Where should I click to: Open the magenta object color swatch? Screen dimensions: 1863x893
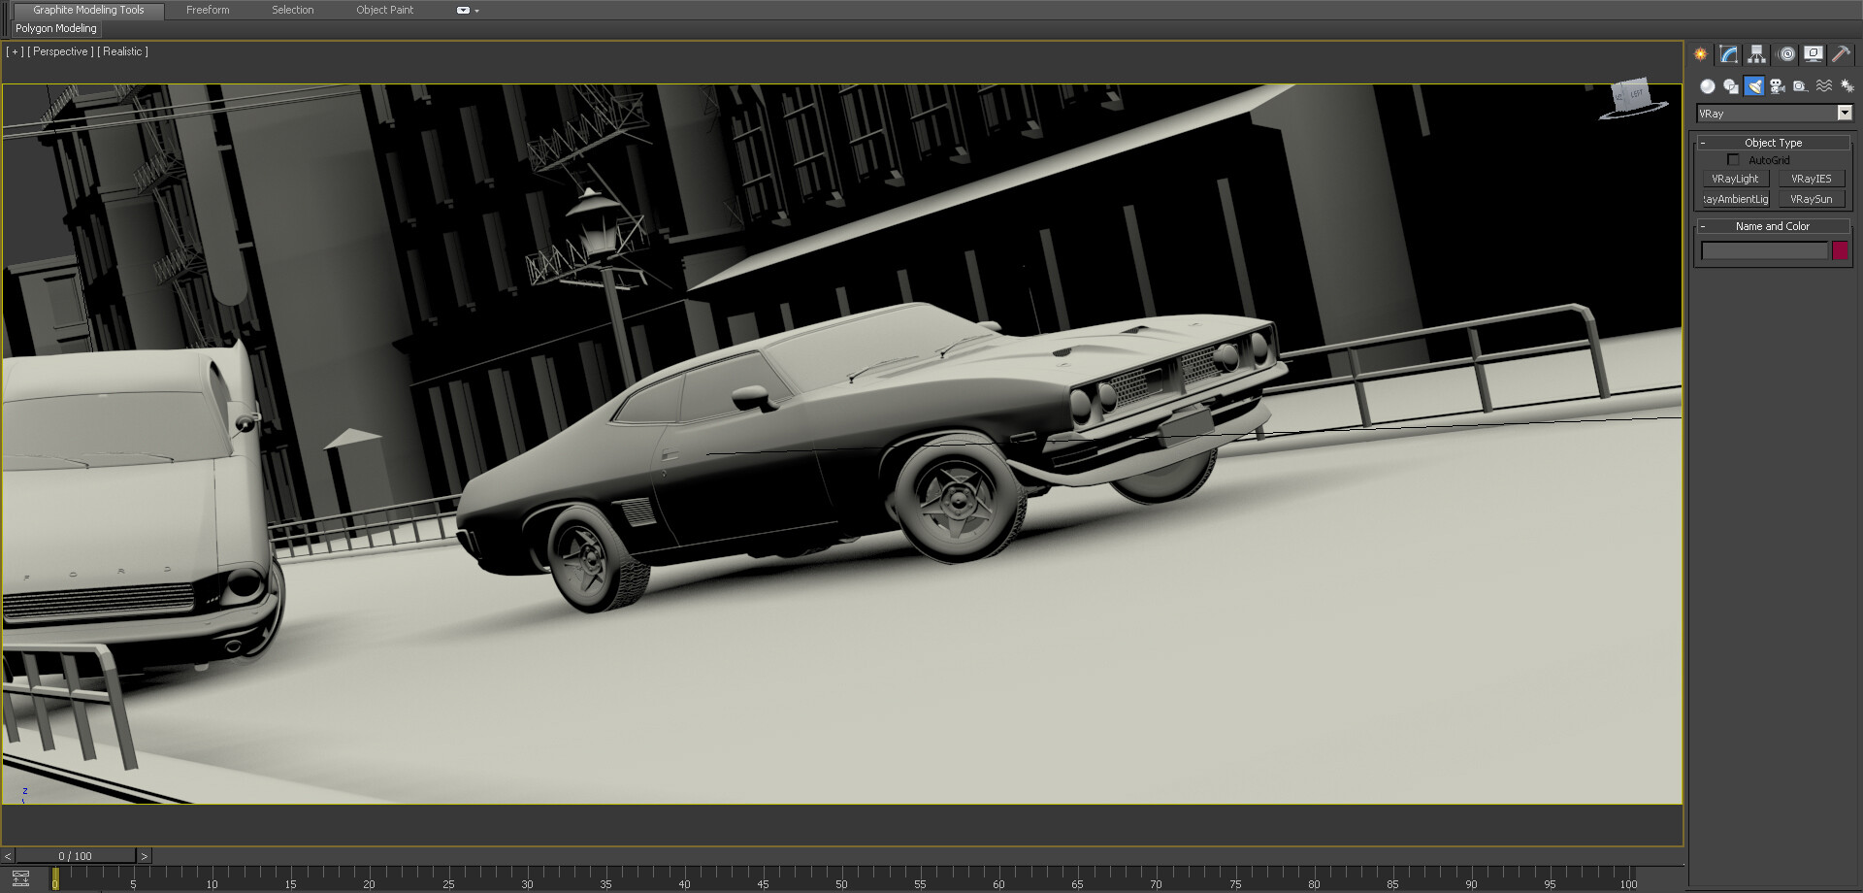click(1840, 250)
